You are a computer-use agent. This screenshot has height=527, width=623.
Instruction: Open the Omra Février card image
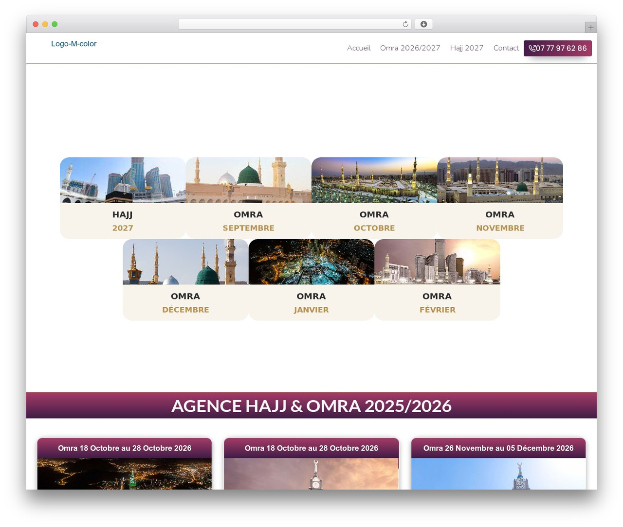[437, 262]
